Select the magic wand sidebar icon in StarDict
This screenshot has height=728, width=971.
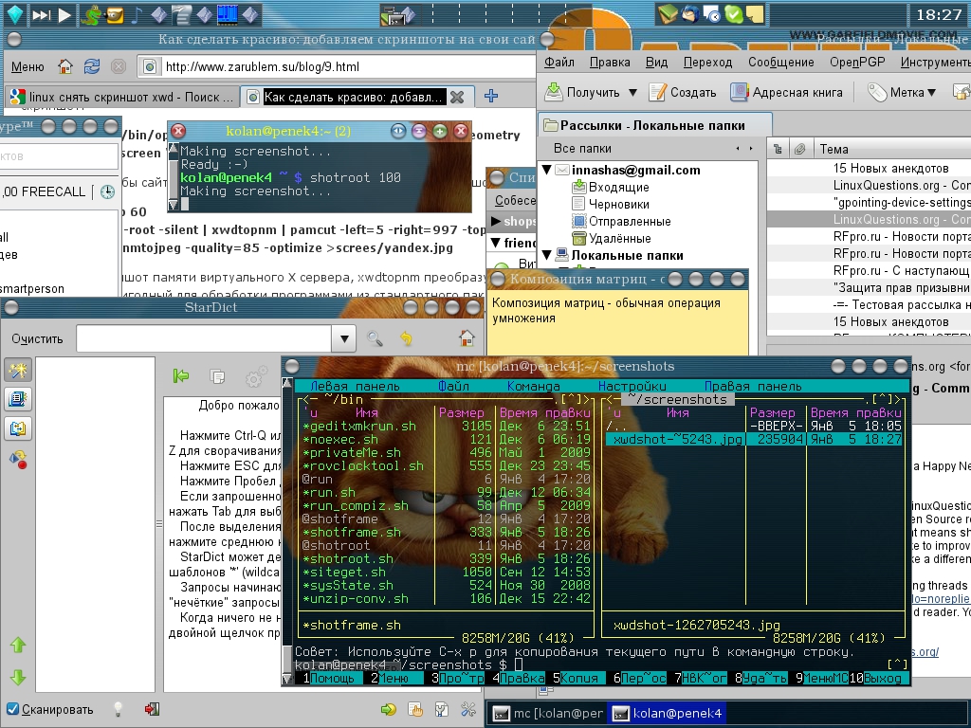click(18, 371)
